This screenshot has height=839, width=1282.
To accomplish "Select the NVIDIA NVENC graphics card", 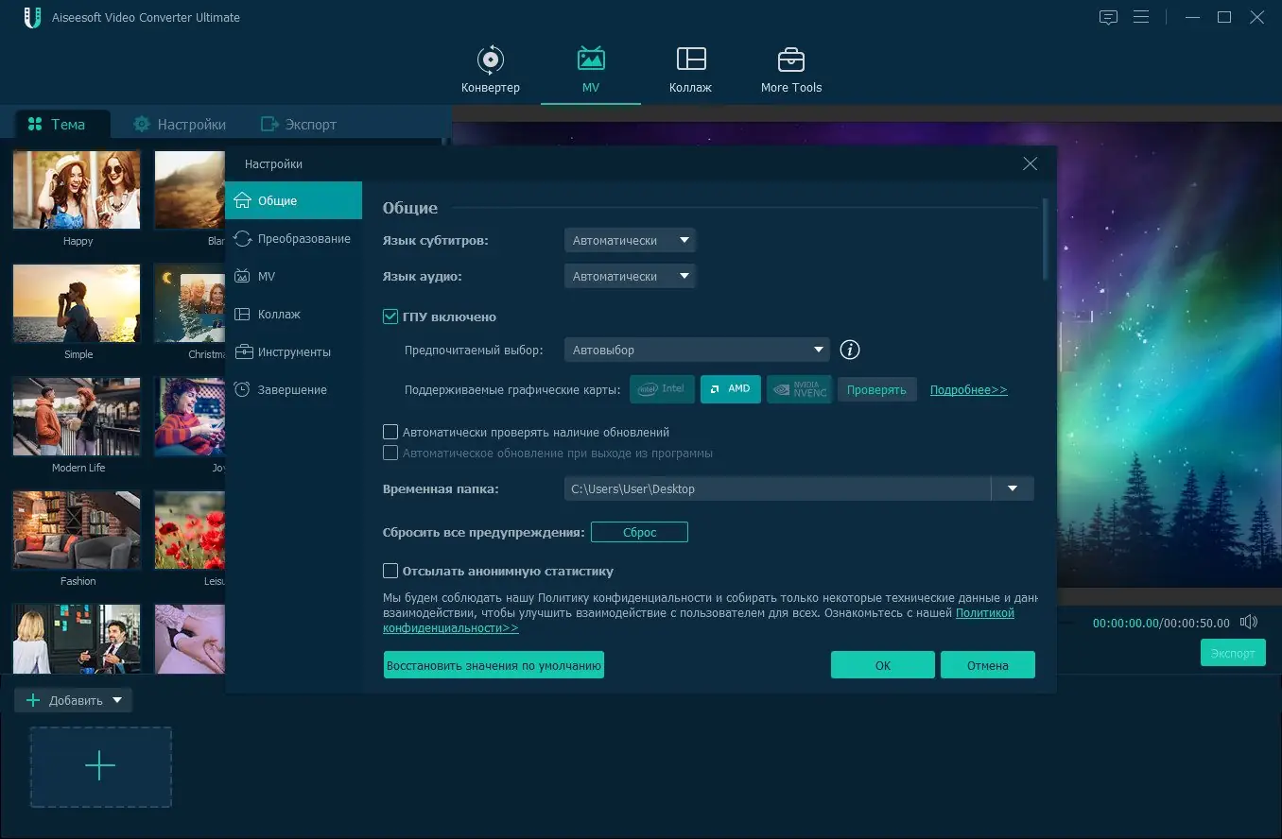I will point(799,389).
